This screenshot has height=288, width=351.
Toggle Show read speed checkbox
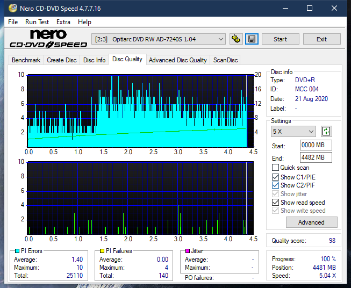coord(275,202)
